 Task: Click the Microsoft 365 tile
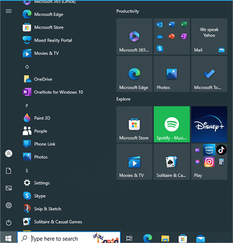point(134,36)
